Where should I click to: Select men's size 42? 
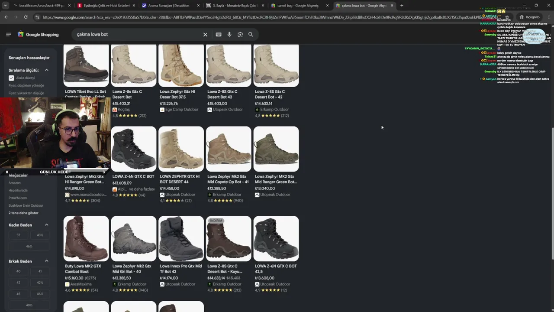[18, 282]
